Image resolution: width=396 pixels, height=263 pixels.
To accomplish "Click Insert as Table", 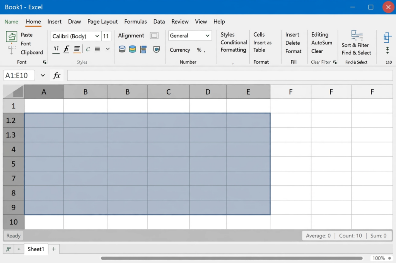I will (263, 46).
